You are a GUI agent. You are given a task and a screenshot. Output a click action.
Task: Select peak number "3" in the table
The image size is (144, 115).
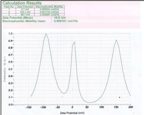(9, 15)
